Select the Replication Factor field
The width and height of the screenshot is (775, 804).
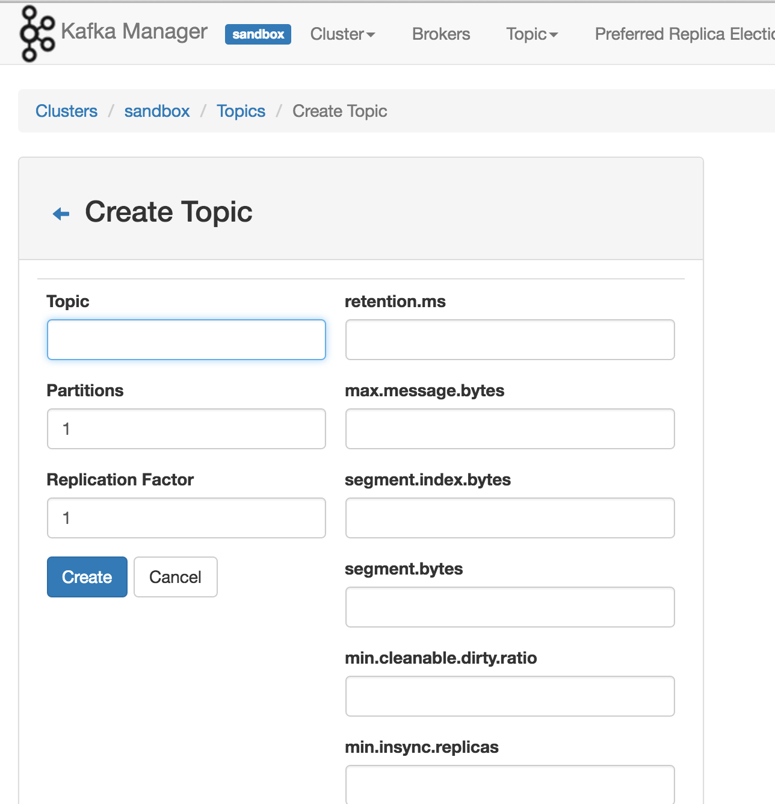click(187, 518)
